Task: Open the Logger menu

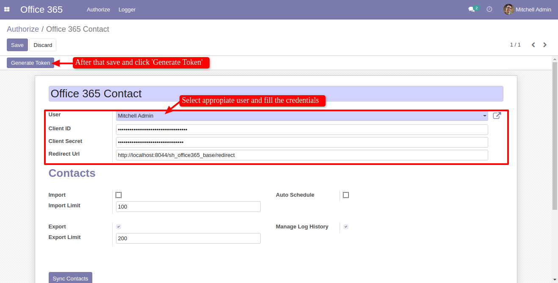Action: tap(127, 9)
